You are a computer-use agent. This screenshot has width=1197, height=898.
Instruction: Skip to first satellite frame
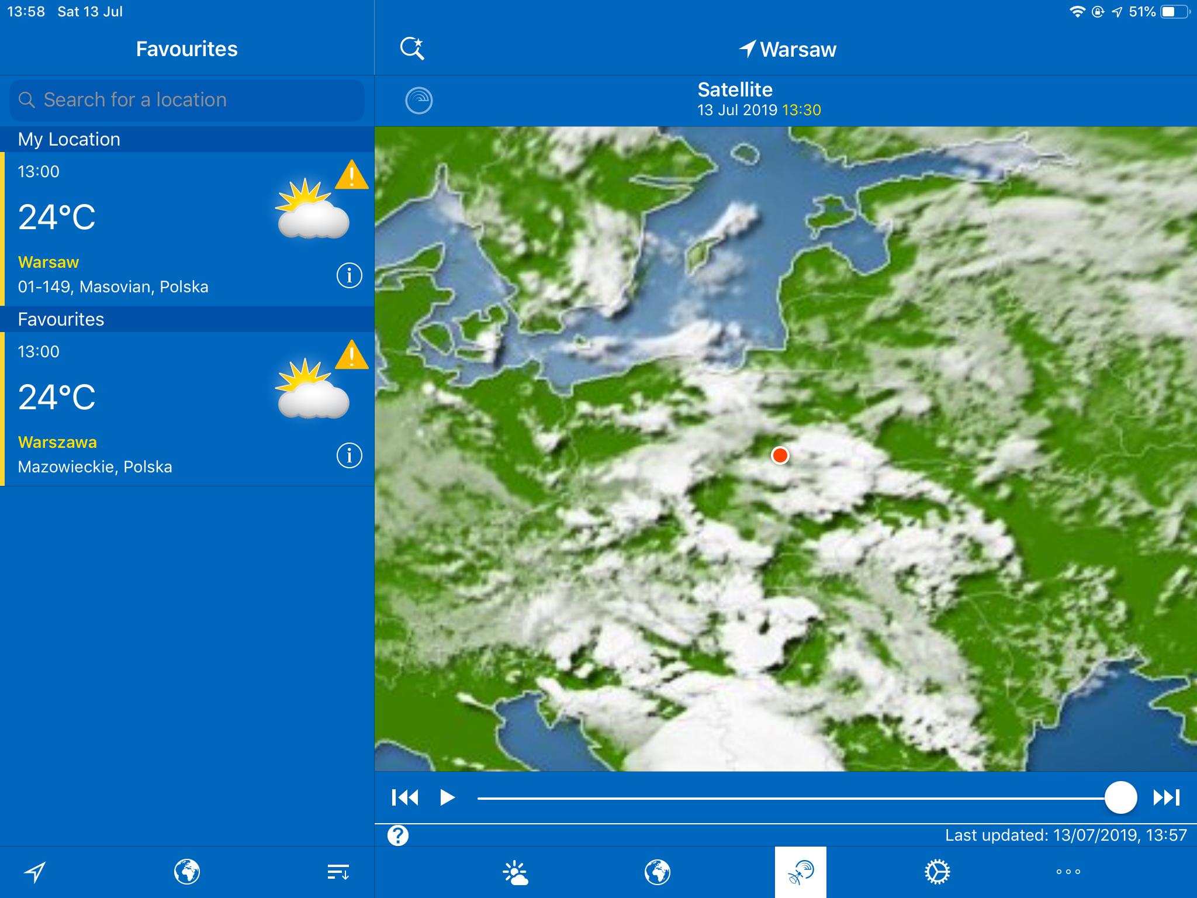[x=405, y=797]
